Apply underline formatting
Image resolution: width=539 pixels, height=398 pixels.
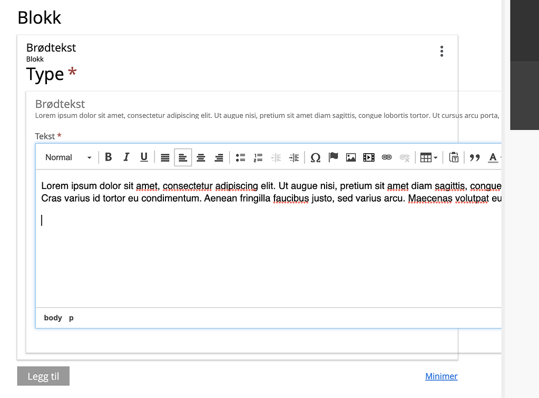click(144, 157)
